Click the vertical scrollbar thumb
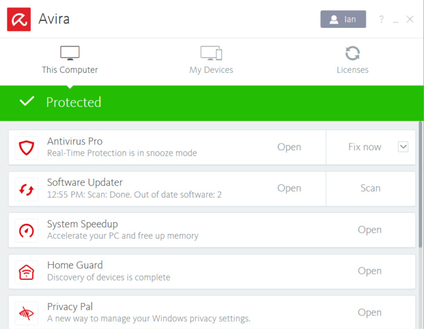This screenshot has width=424, height=329. point(420,185)
